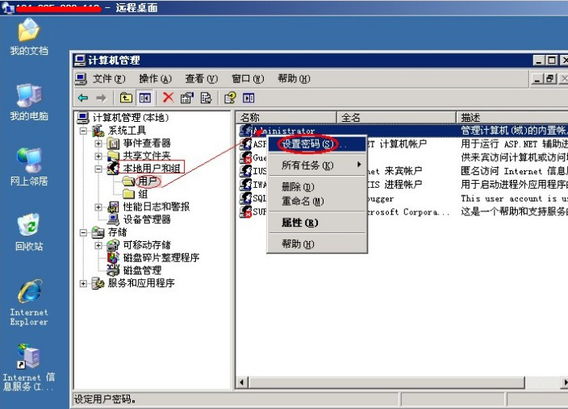This screenshot has height=409, width=568.
Task: Click the 名称 column header
Action: (286, 117)
